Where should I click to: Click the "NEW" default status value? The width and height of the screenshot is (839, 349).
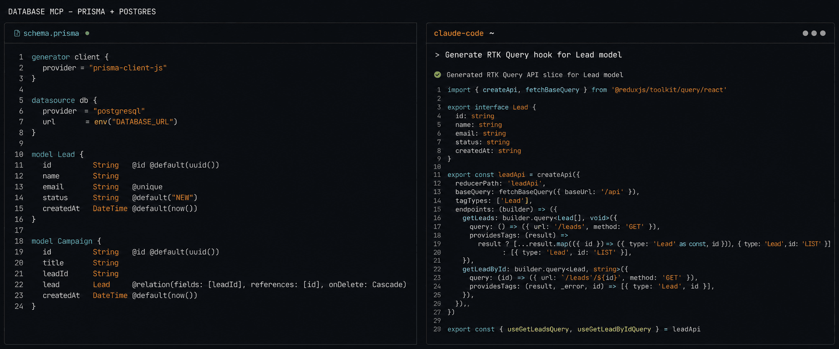coord(182,198)
